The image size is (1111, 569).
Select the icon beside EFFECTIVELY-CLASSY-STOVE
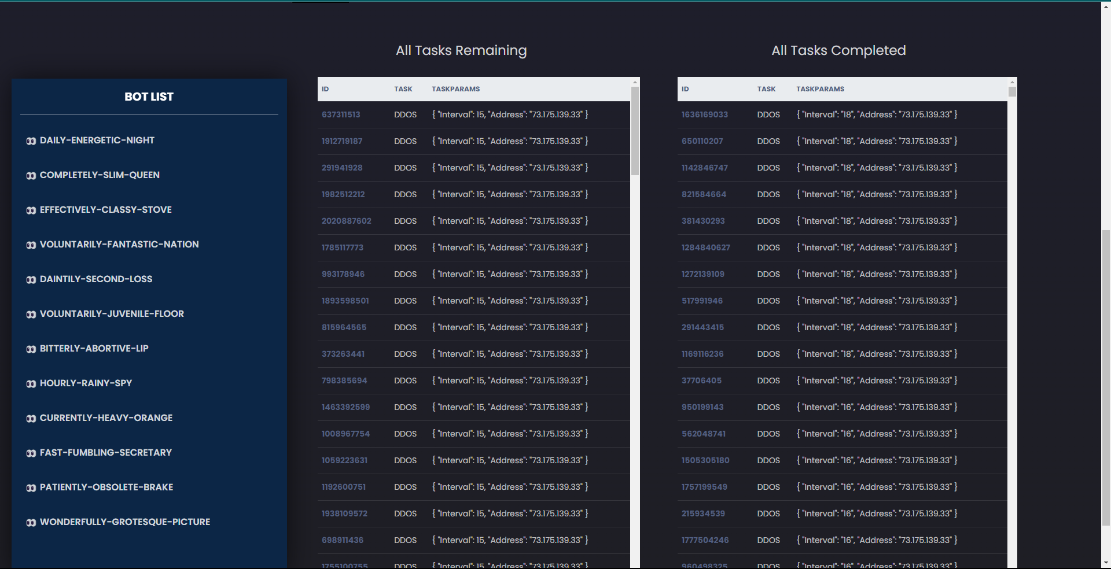coord(31,210)
